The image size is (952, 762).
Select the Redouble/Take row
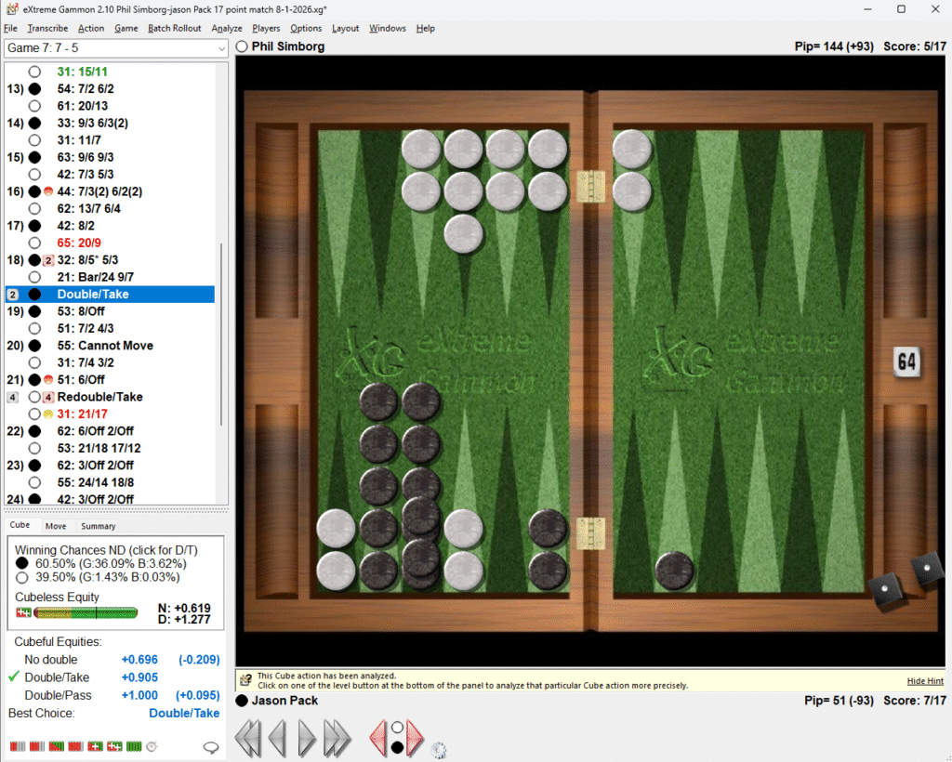110,397
